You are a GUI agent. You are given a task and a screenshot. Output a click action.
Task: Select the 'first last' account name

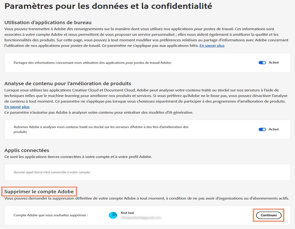[127, 213]
